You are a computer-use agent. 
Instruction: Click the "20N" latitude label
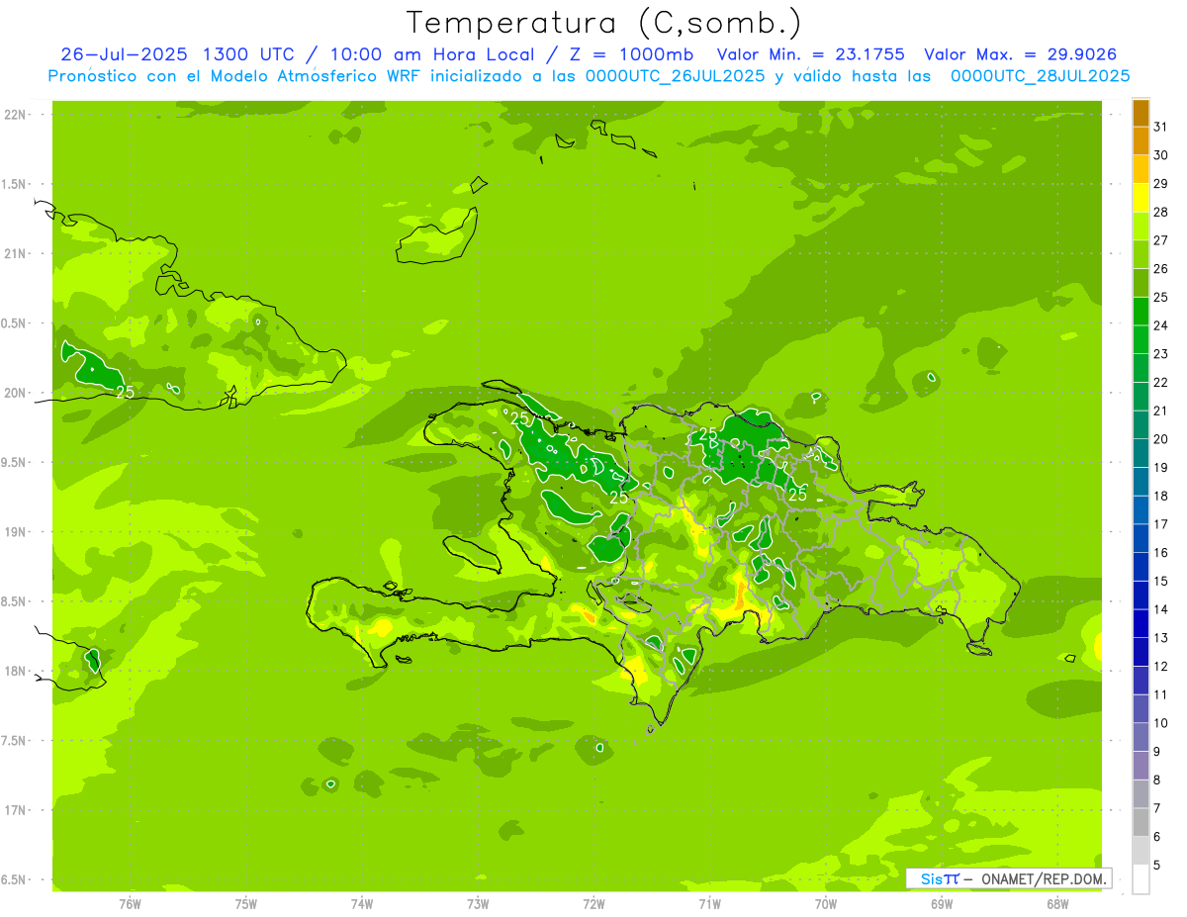coord(15,393)
